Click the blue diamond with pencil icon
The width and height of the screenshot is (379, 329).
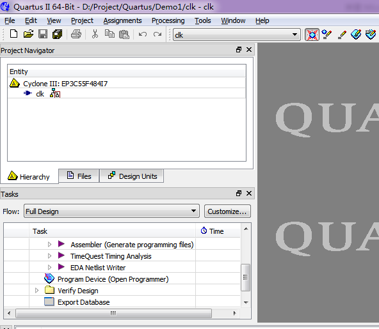coord(356,34)
